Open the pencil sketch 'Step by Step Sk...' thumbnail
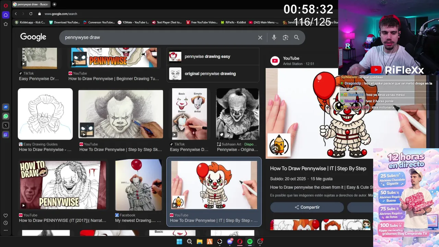This screenshot has width=439, height=247. pos(121,114)
